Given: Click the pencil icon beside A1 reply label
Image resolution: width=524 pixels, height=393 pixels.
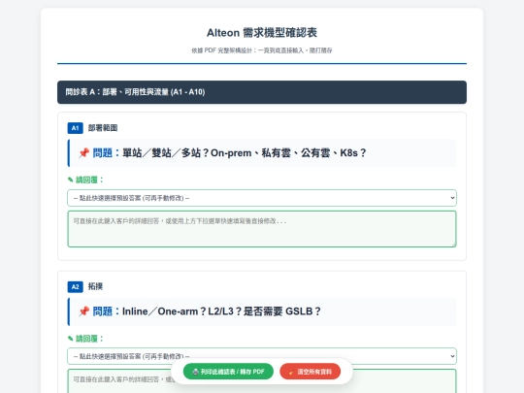Looking at the screenshot, I should [x=70, y=180].
